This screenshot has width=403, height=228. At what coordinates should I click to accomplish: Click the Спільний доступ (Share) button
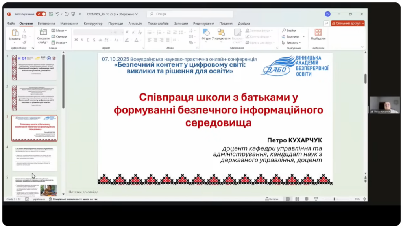(x=348, y=23)
